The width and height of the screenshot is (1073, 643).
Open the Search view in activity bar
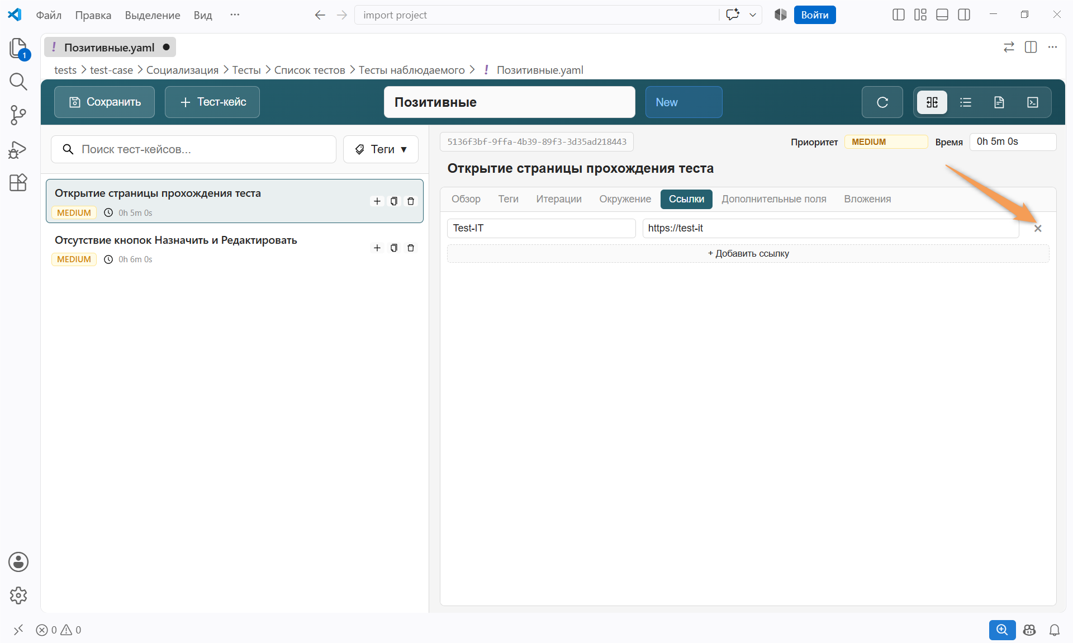click(18, 82)
